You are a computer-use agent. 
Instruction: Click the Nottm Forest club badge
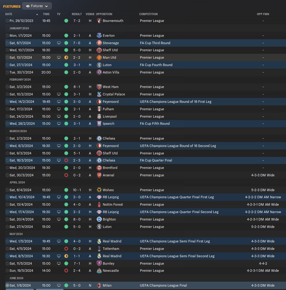[x=99, y=204]
